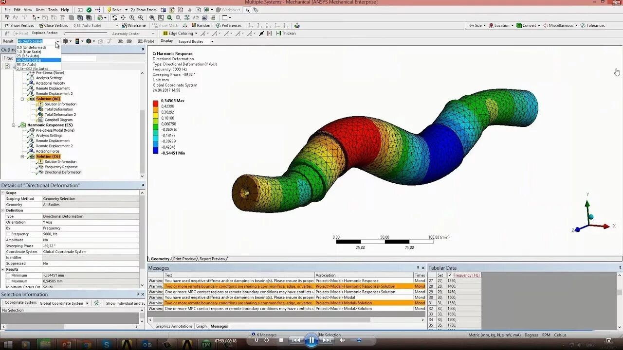The width and height of the screenshot is (623, 350).
Task: Click the Explode Factor slider
Action: (87, 33)
